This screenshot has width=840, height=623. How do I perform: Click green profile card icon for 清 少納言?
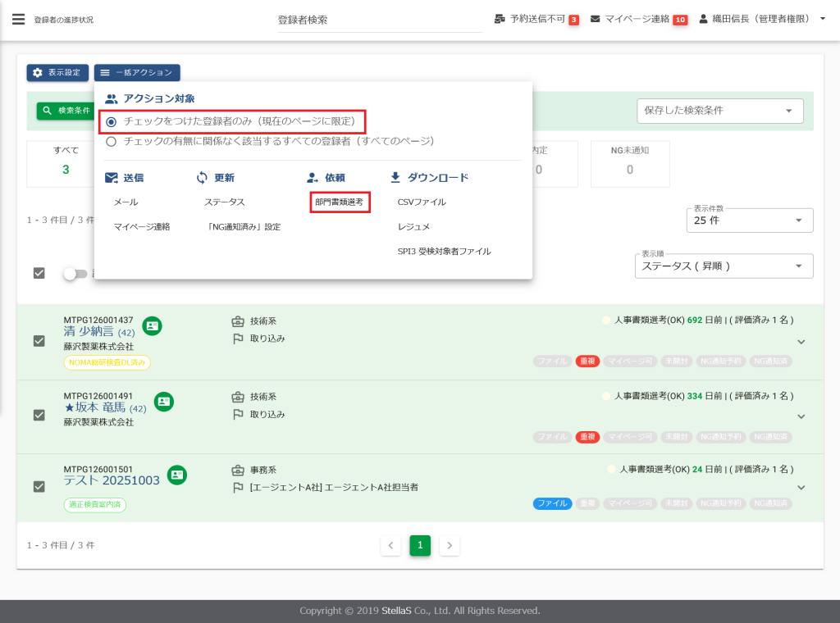[152, 326]
